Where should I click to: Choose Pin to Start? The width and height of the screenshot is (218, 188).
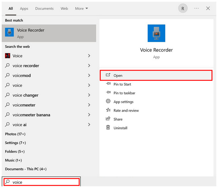[x=122, y=84]
